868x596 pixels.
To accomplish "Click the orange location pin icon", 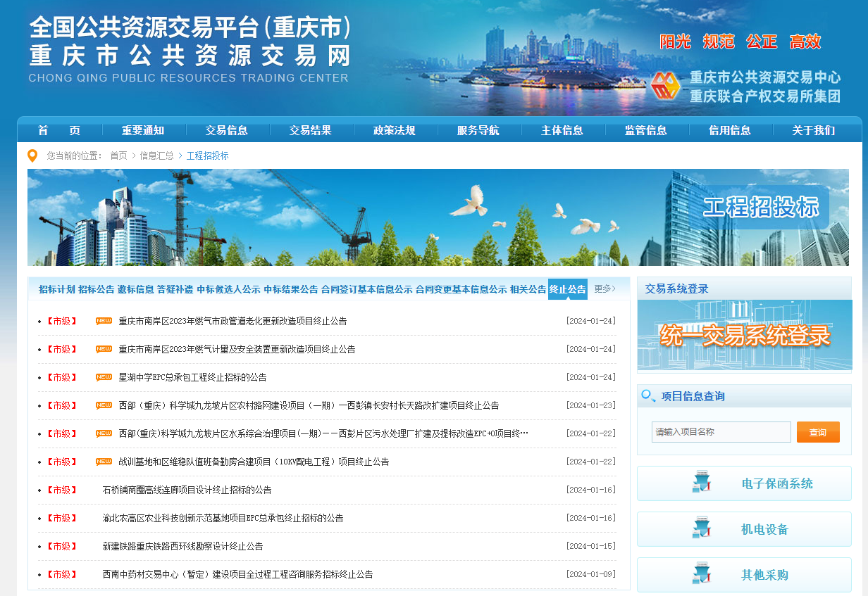I will point(32,156).
